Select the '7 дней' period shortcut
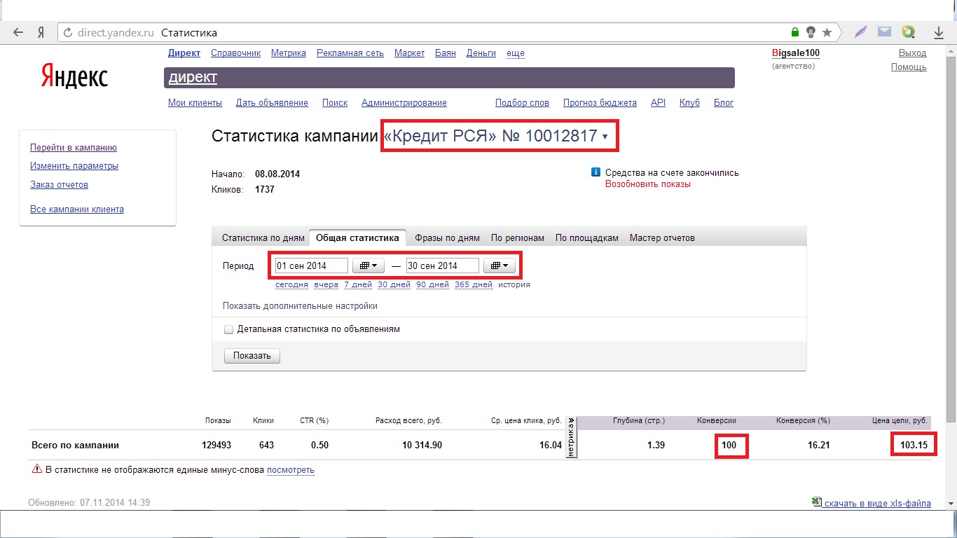The width and height of the screenshot is (957, 538). 358,284
